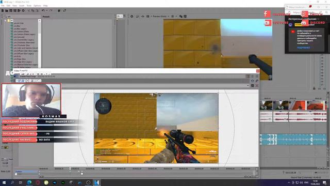Click the Open project folder icon
Image resolution: width=330 pixels, height=186 pixels.
tap(7, 10)
